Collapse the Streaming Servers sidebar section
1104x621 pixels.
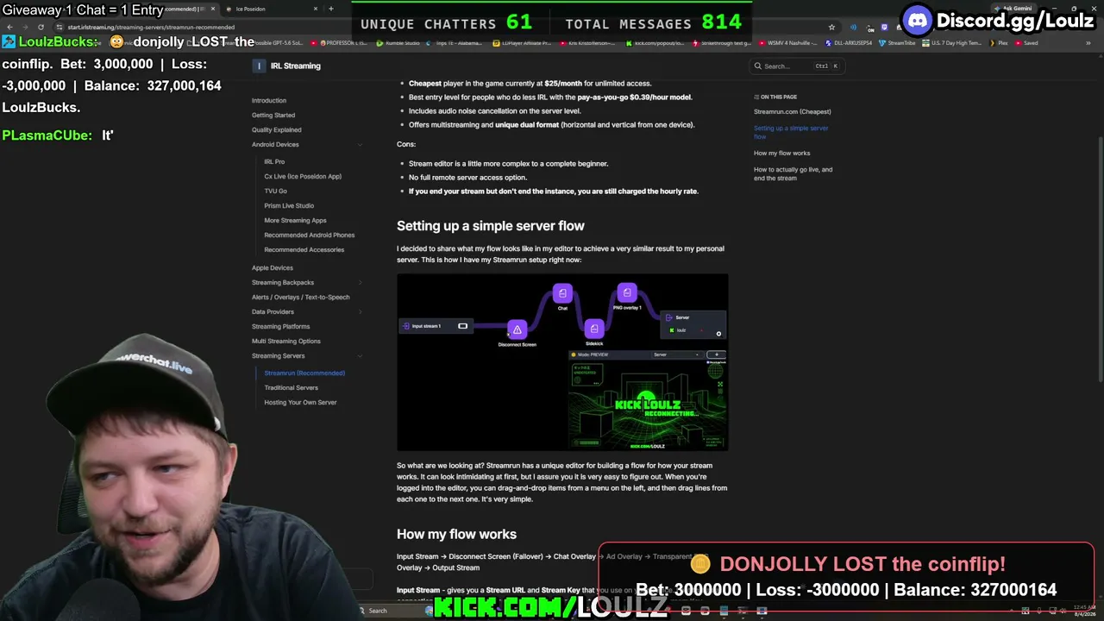click(360, 356)
